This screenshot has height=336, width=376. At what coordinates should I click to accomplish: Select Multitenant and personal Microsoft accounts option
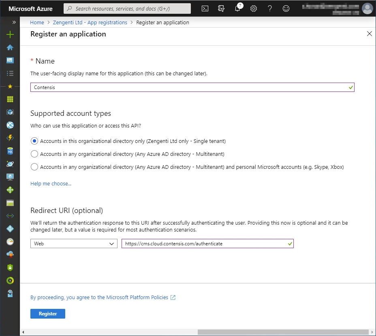pyautogui.click(x=34, y=167)
